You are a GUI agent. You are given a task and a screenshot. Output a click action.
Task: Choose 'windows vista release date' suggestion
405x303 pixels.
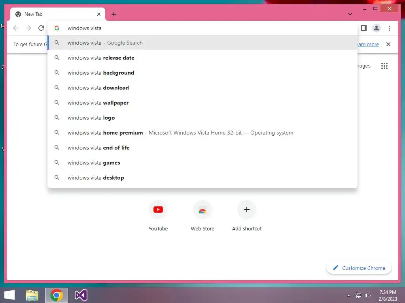tap(202, 58)
